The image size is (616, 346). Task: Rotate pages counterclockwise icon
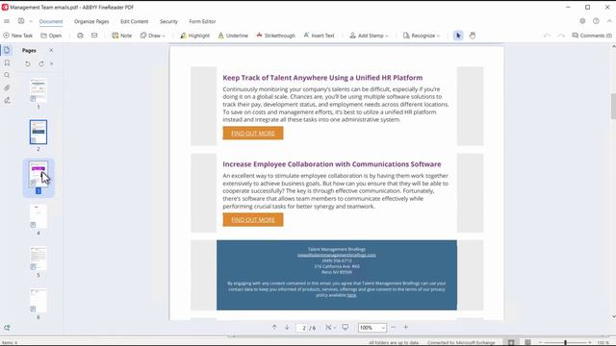[28, 63]
